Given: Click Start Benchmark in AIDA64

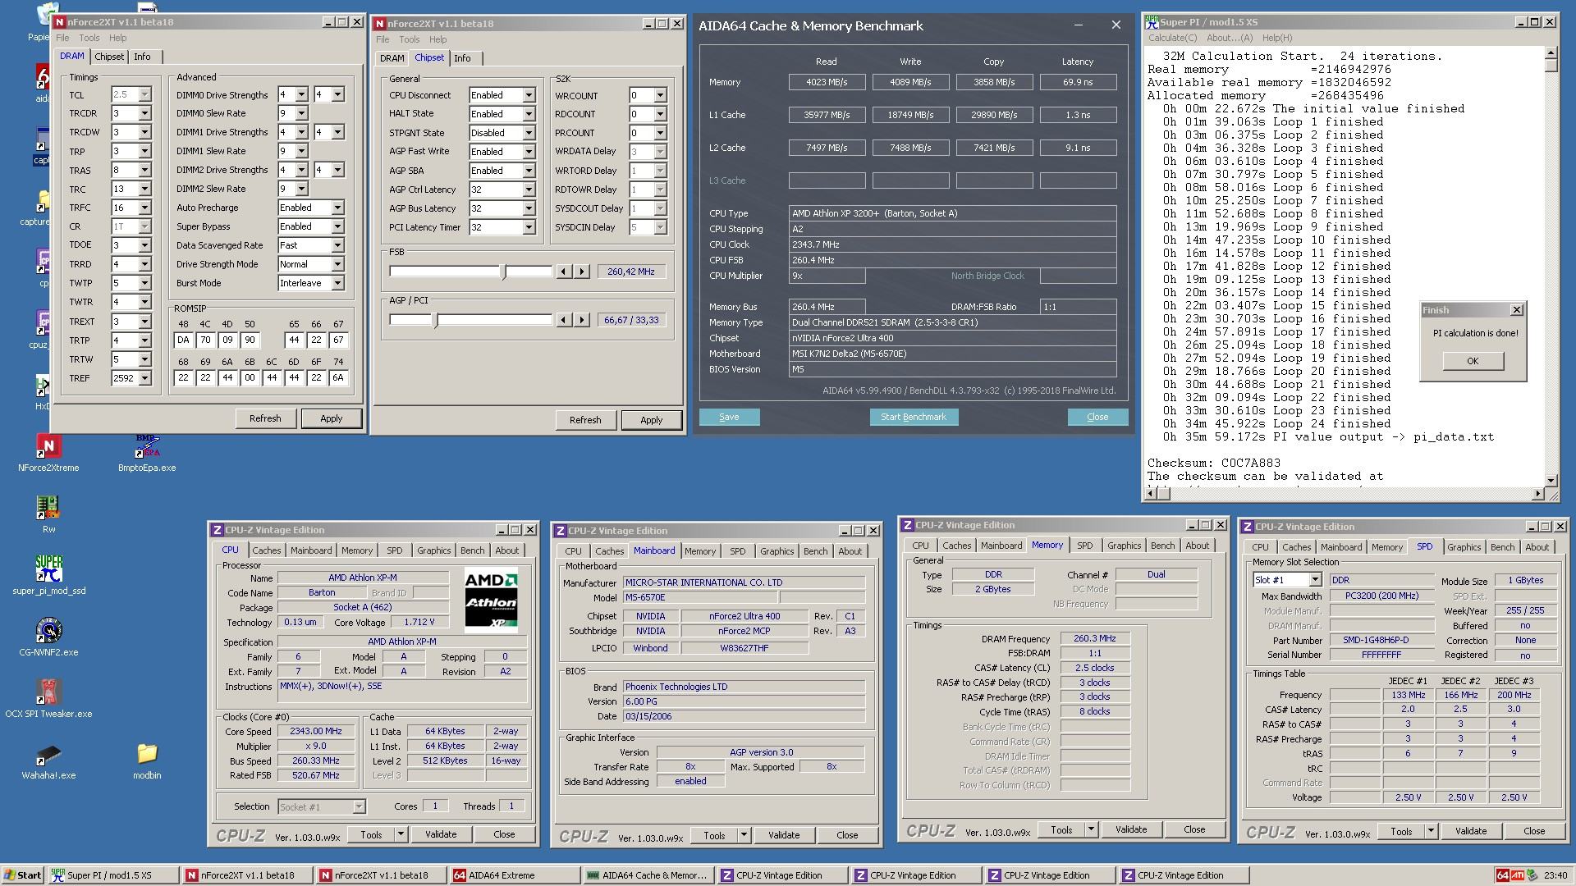Looking at the screenshot, I should click(x=914, y=417).
